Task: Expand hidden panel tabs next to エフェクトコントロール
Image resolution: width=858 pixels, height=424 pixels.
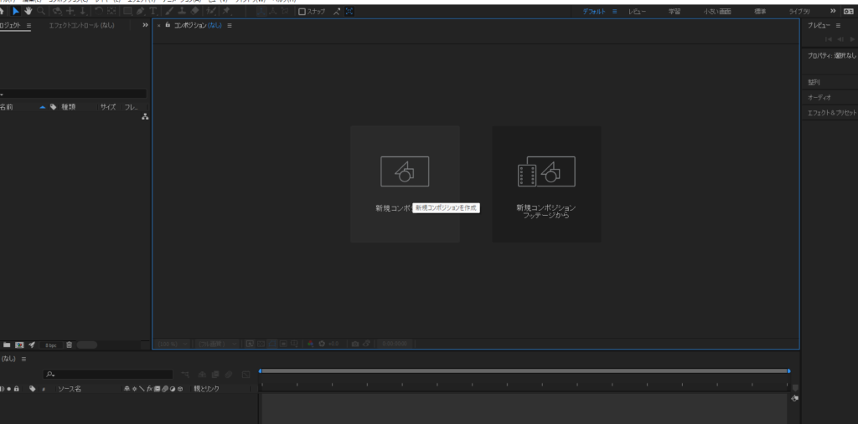Action: click(145, 26)
